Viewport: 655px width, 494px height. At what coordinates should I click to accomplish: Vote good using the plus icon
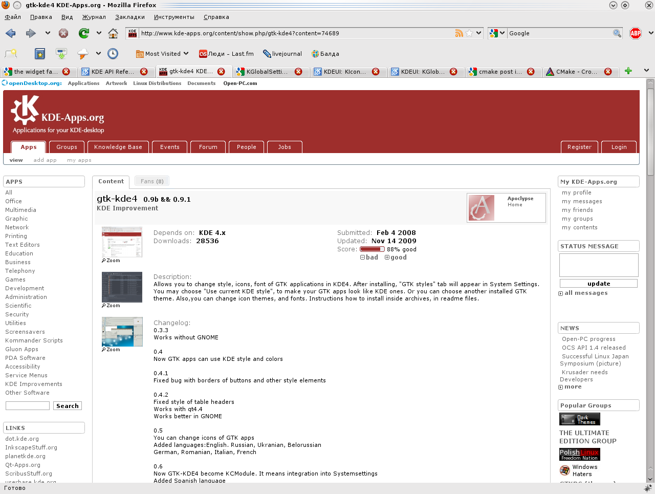[387, 257]
